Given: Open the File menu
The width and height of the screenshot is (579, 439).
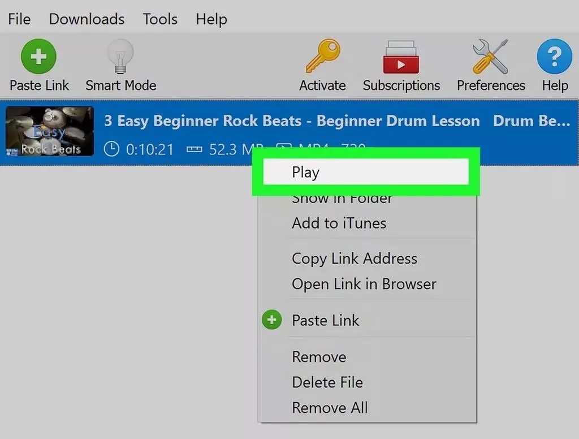Looking at the screenshot, I should coord(19,19).
